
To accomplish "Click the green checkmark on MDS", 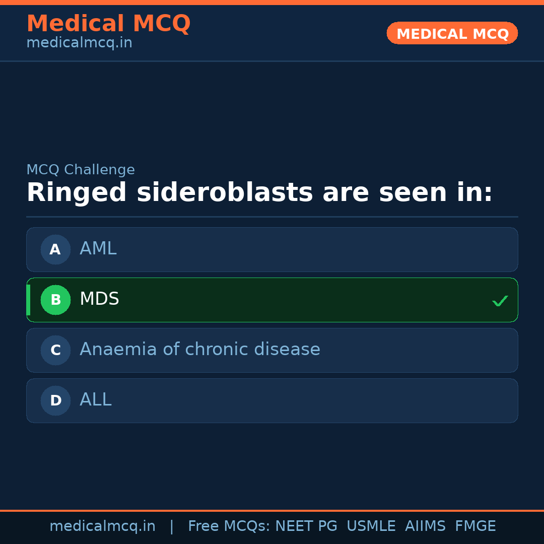I will [x=500, y=301].
